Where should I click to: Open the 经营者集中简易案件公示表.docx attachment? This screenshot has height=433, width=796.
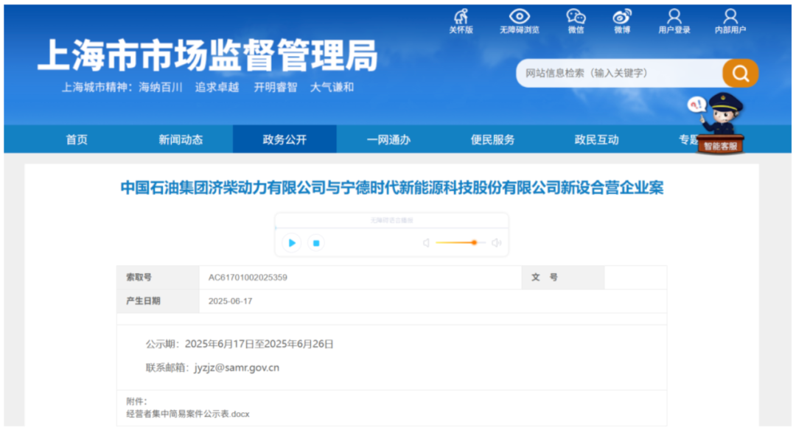[x=188, y=414]
